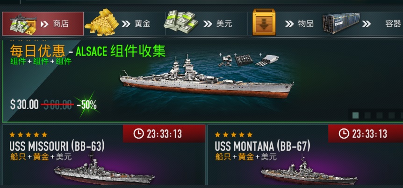Image resolution: width=403 pixels, height=188 pixels.
Task: Click the stacked dollar bills icon
Action: (x=181, y=22)
